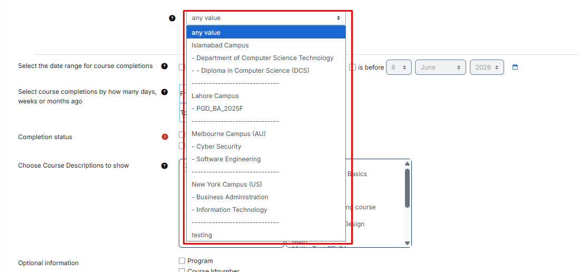Click scroll down arrow of course list

click(407, 243)
